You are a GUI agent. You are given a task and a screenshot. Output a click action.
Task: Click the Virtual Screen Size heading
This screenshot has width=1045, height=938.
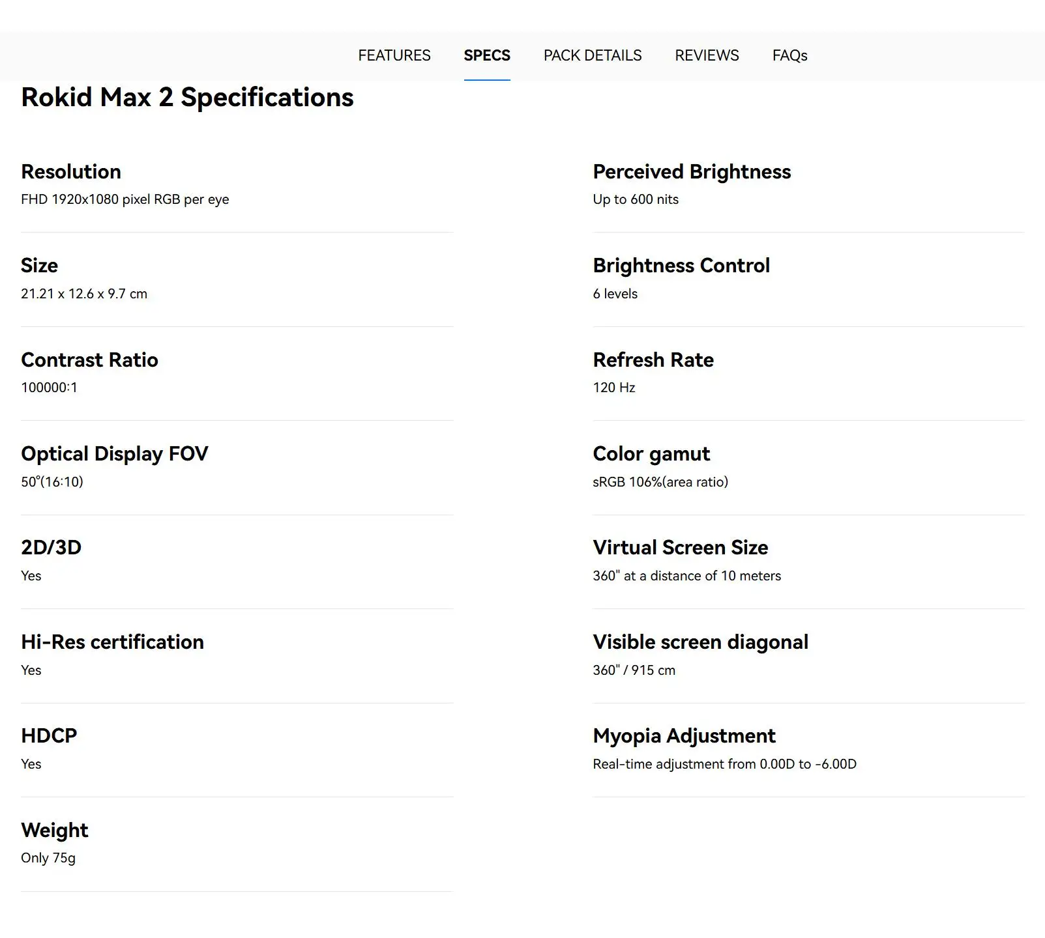681,548
